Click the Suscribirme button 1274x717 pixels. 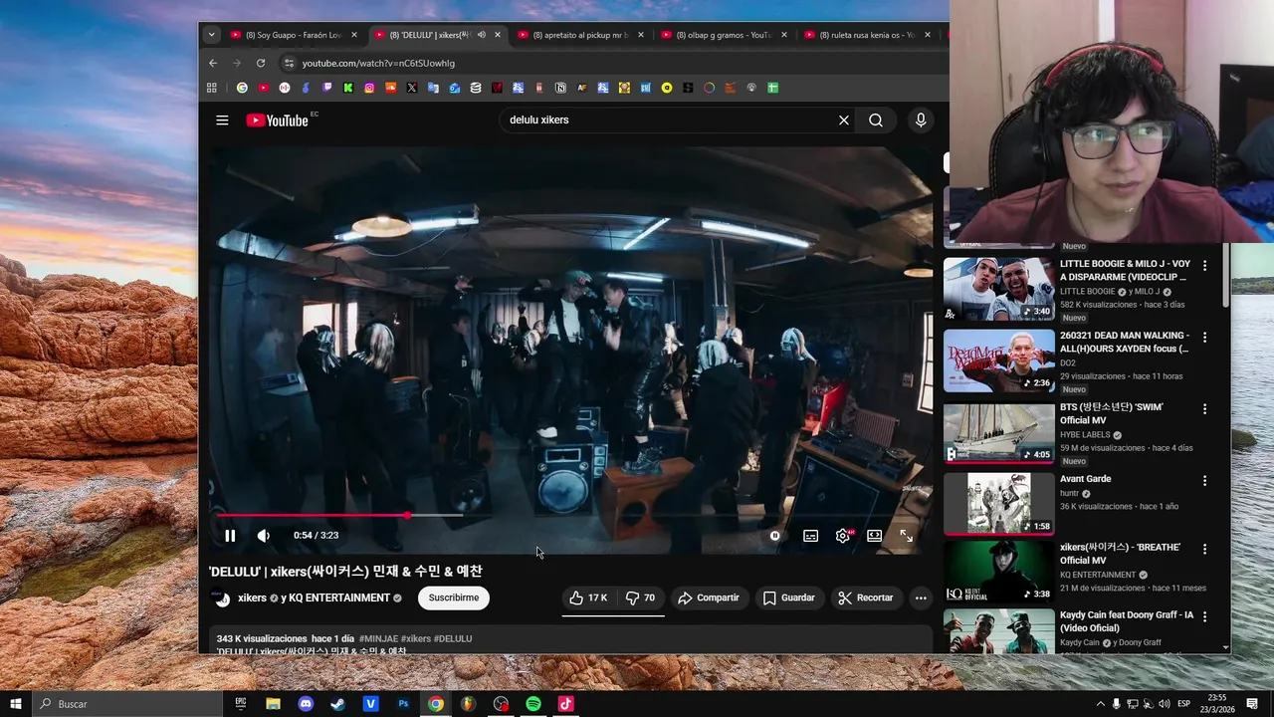pos(454,597)
